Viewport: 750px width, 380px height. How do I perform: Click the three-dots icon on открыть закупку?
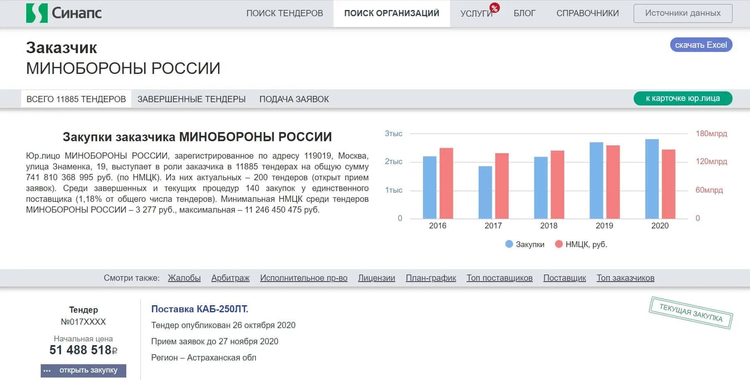coord(47,370)
